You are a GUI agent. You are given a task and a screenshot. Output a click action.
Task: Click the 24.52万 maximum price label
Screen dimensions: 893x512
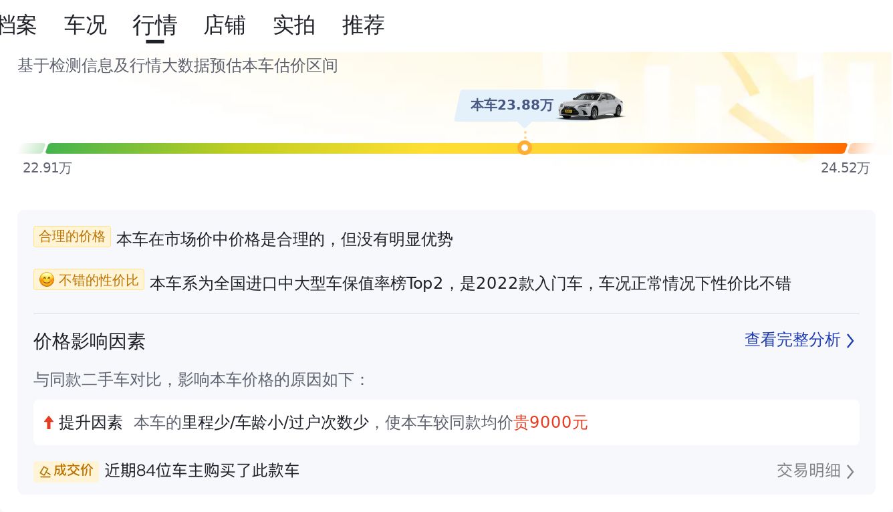pyautogui.click(x=845, y=168)
